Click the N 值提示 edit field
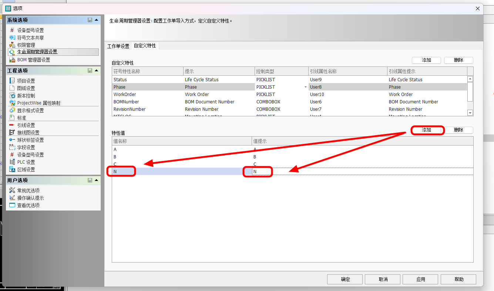Screen dimensions: 494x291 pyautogui.click(x=363, y=172)
